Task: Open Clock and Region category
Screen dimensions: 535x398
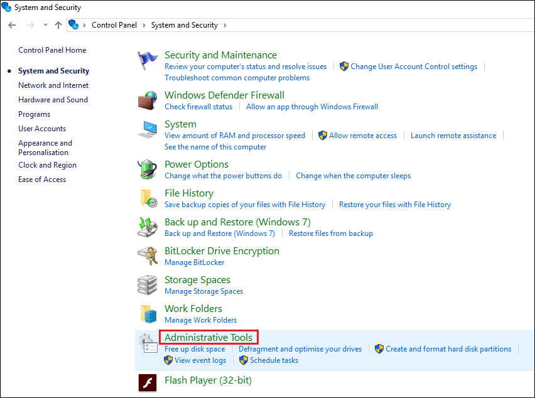Action: [48, 165]
